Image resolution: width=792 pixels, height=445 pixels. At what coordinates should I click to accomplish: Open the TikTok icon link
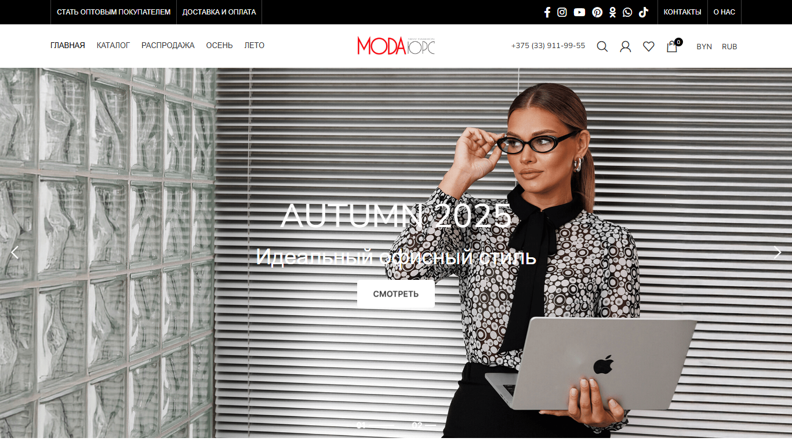tap(643, 12)
